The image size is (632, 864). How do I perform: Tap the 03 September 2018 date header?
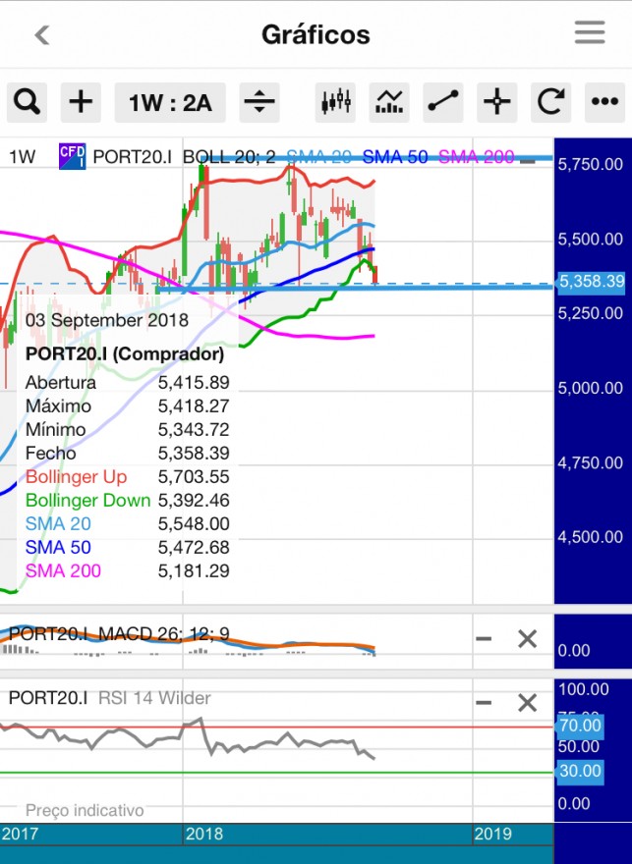coord(107,320)
